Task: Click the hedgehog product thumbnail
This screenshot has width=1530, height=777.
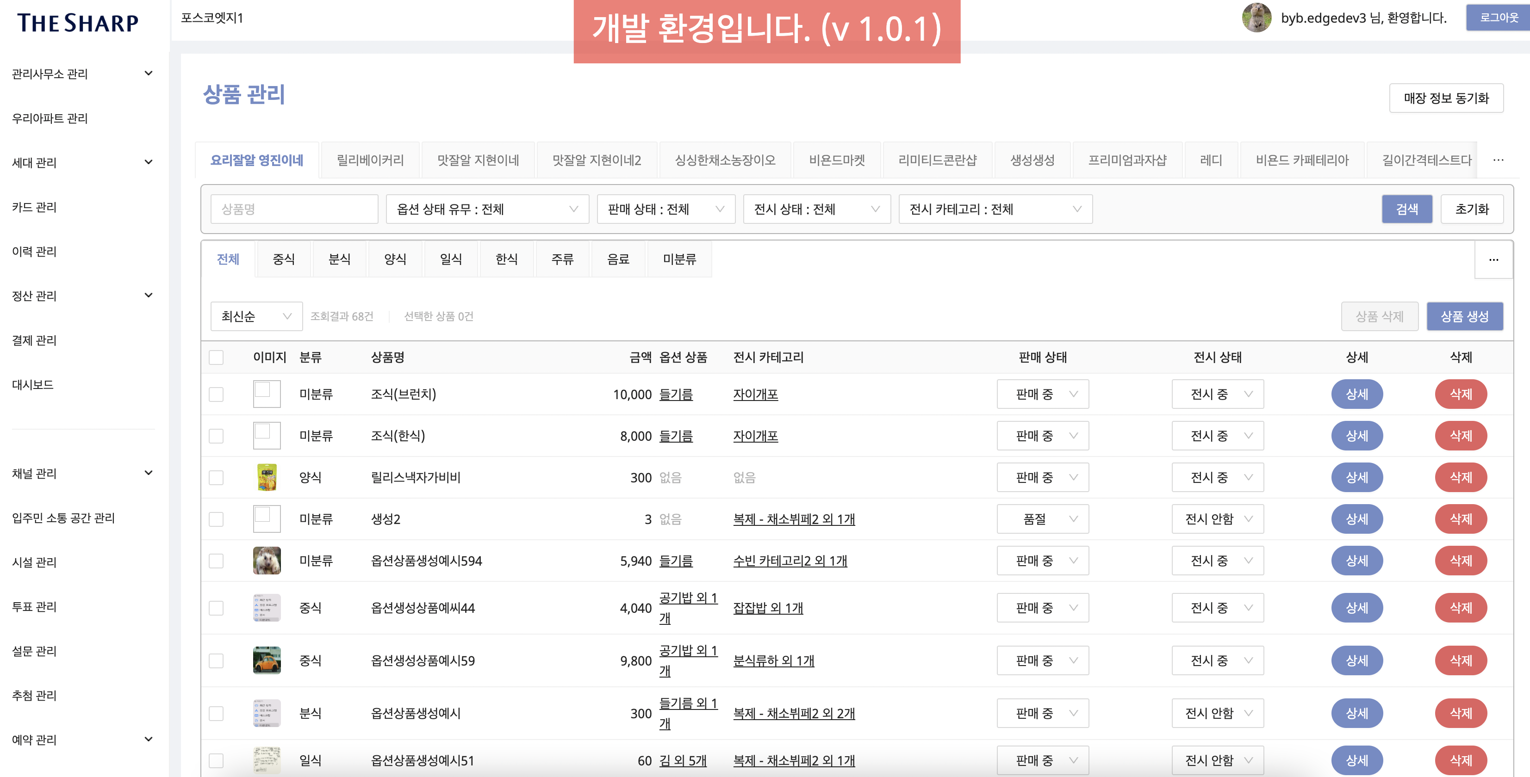Action: pos(267,560)
